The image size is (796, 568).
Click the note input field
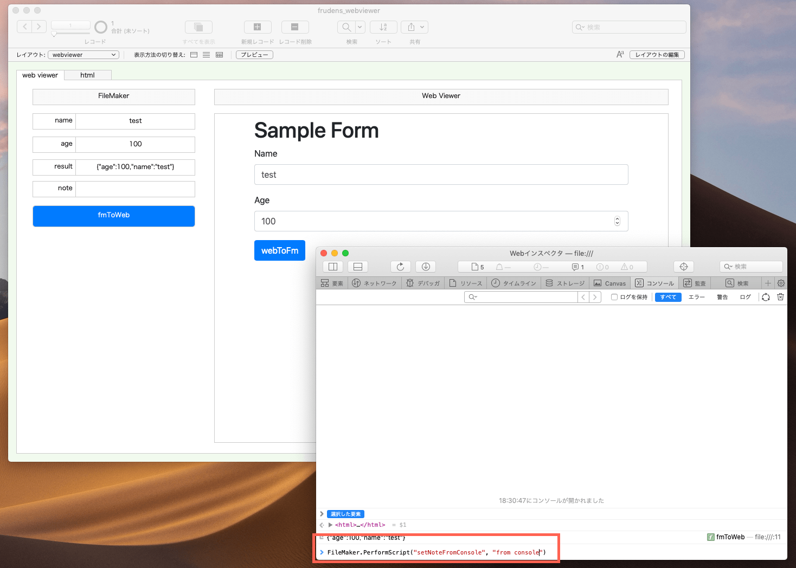click(135, 189)
